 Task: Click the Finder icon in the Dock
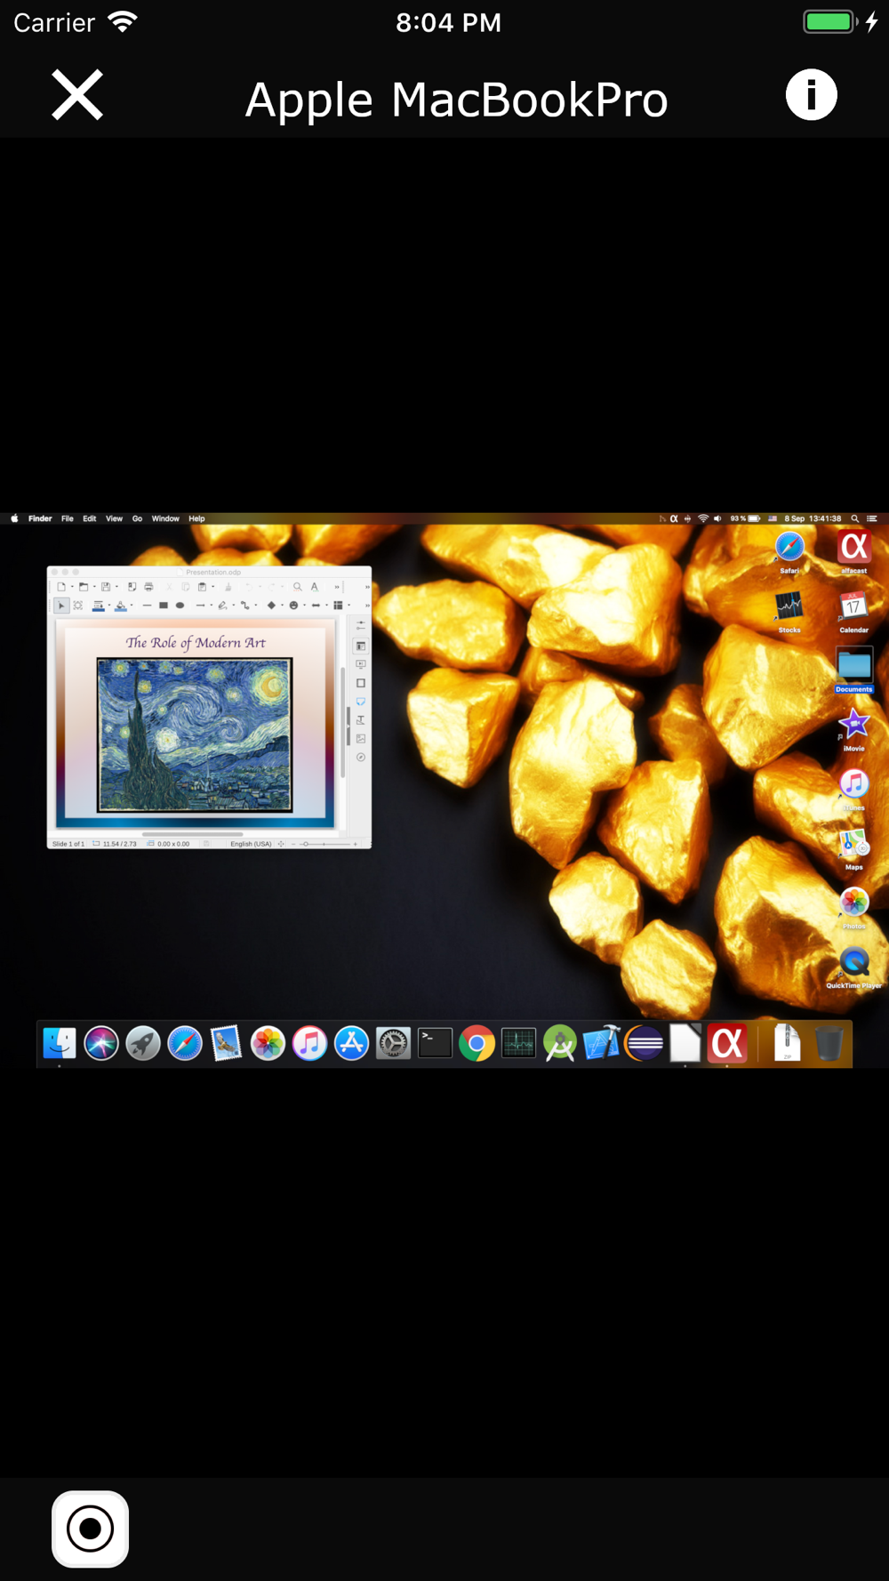point(60,1043)
